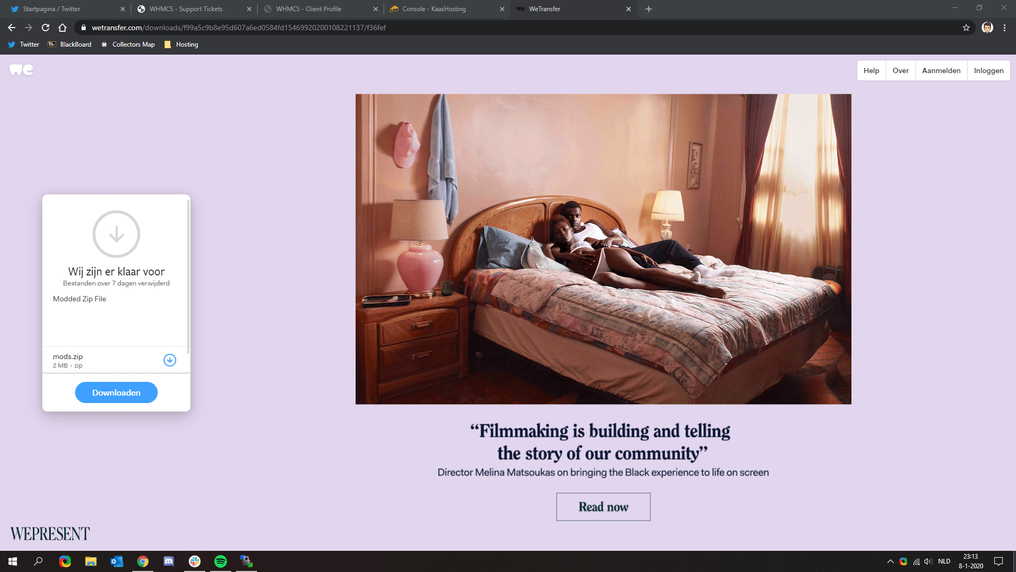Screen dimensions: 1016x572
Task: Bookmark page with star icon
Action: (x=966, y=28)
